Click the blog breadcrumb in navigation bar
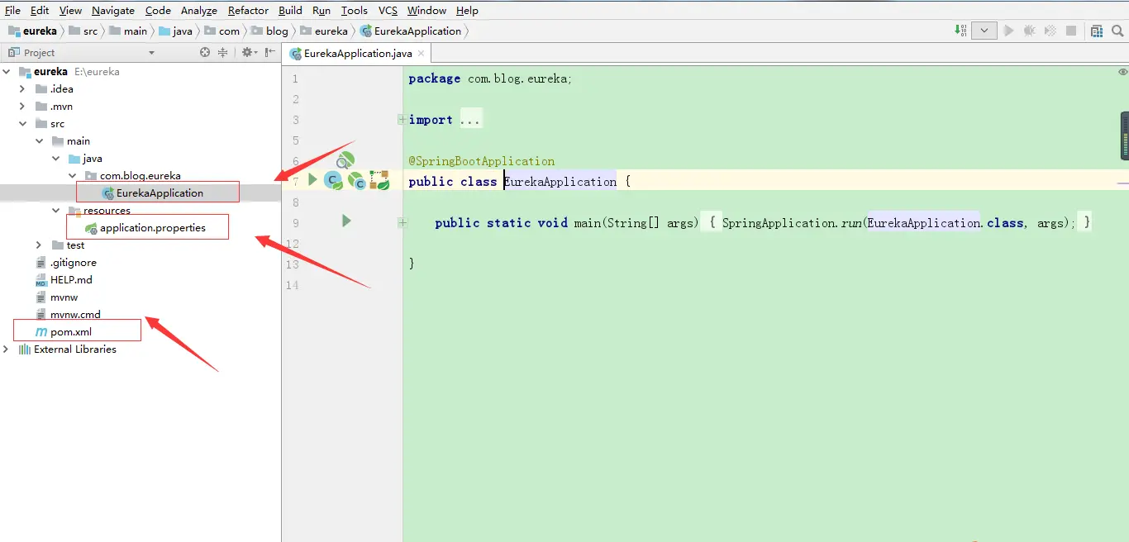Image resolution: width=1129 pixels, height=542 pixels. tap(269, 31)
